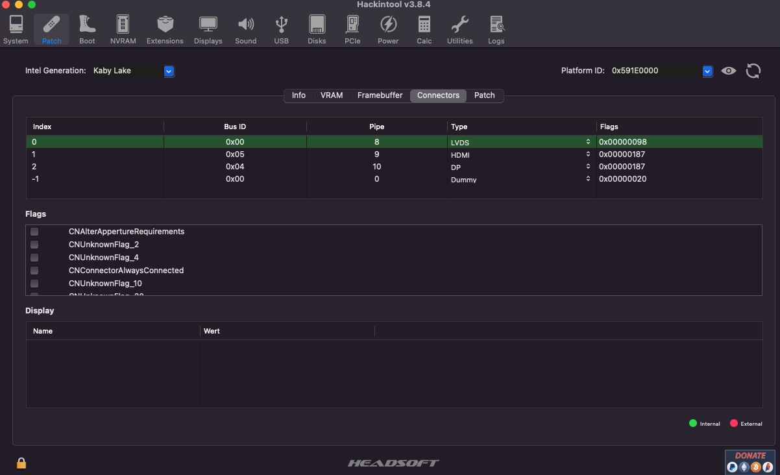Change connector type for HDMI row
The image size is (780, 475).
587,154
